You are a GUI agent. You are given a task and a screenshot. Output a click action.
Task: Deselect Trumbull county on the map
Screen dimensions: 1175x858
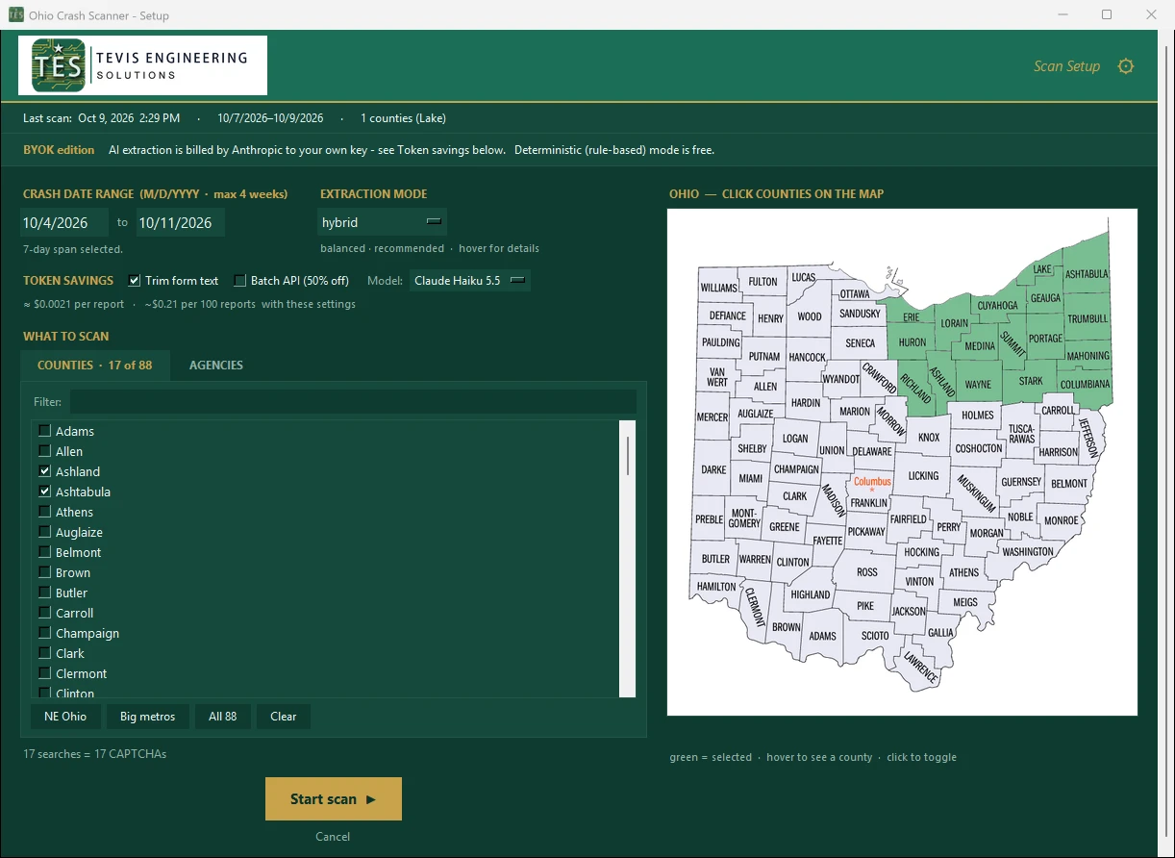click(1087, 318)
